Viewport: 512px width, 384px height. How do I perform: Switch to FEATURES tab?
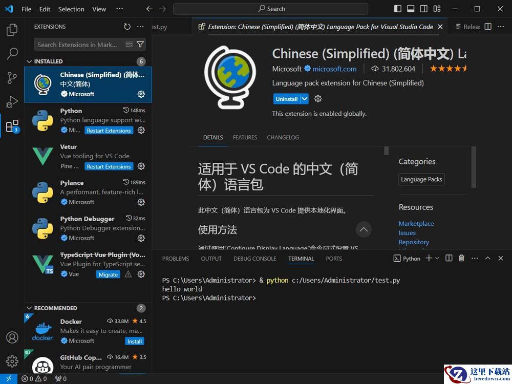coord(245,137)
